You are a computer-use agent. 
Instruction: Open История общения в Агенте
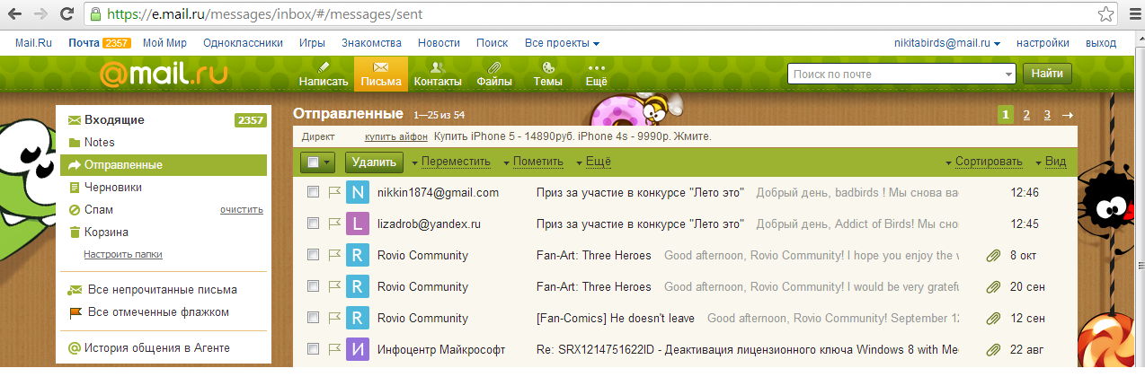pos(157,348)
